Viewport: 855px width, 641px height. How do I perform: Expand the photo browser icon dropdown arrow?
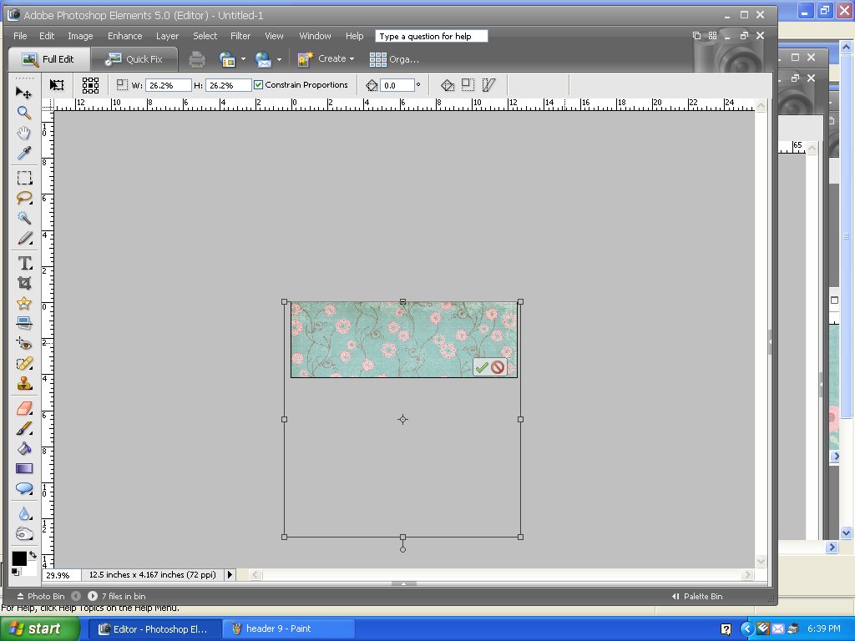pyautogui.click(x=243, y=59)
